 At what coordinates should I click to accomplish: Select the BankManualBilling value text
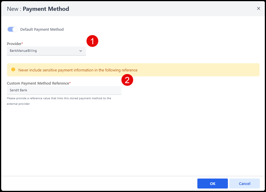point(23,51)
